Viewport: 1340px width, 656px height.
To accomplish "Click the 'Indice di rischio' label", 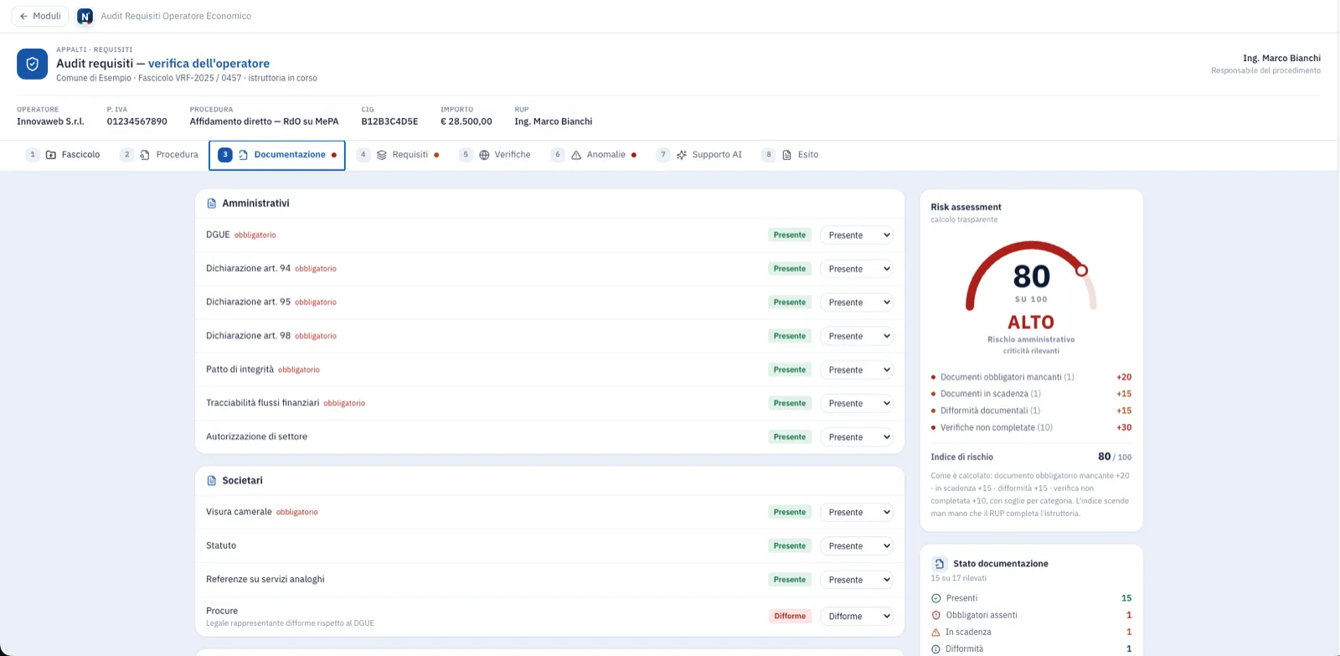I will (x=961, y=457).
